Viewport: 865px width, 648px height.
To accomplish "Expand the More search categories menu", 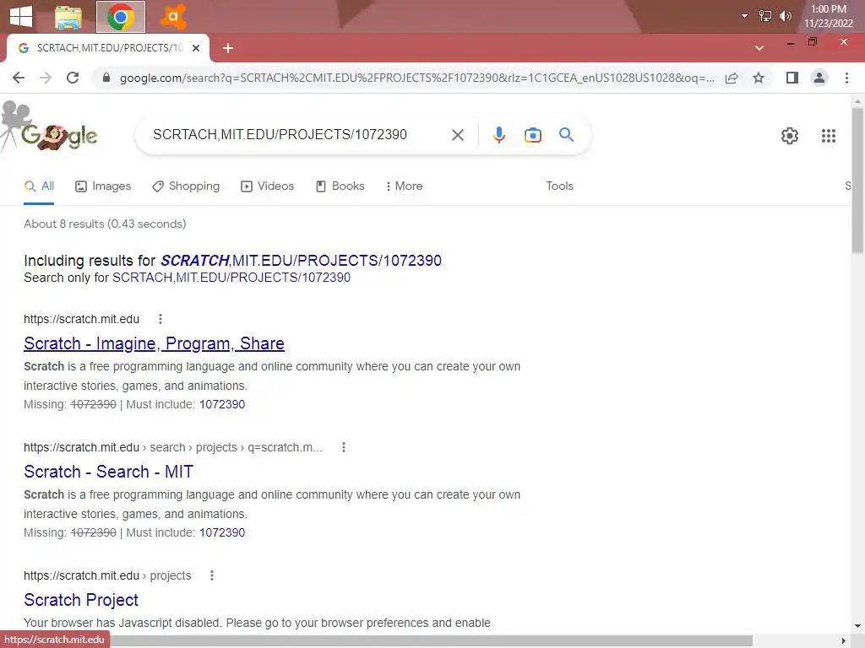I will click(405, 186).
